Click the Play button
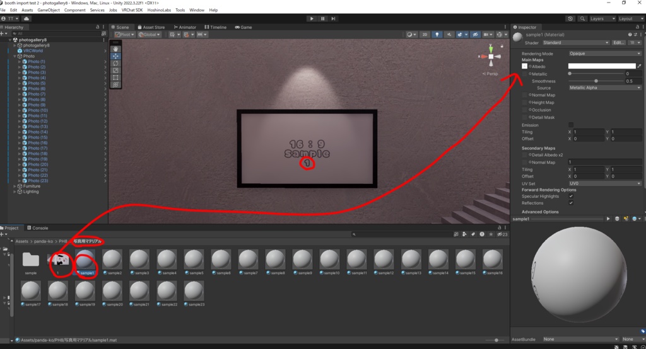Image resolution: width=646 pixels, height=349 pixels. pos(312,18)
